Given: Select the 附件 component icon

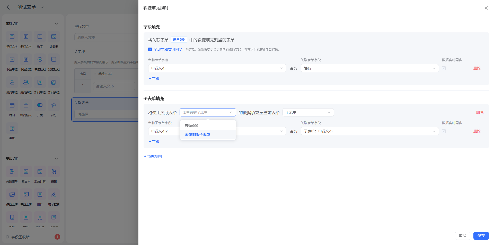Looking at the screenshot, I should coord(40,194).
